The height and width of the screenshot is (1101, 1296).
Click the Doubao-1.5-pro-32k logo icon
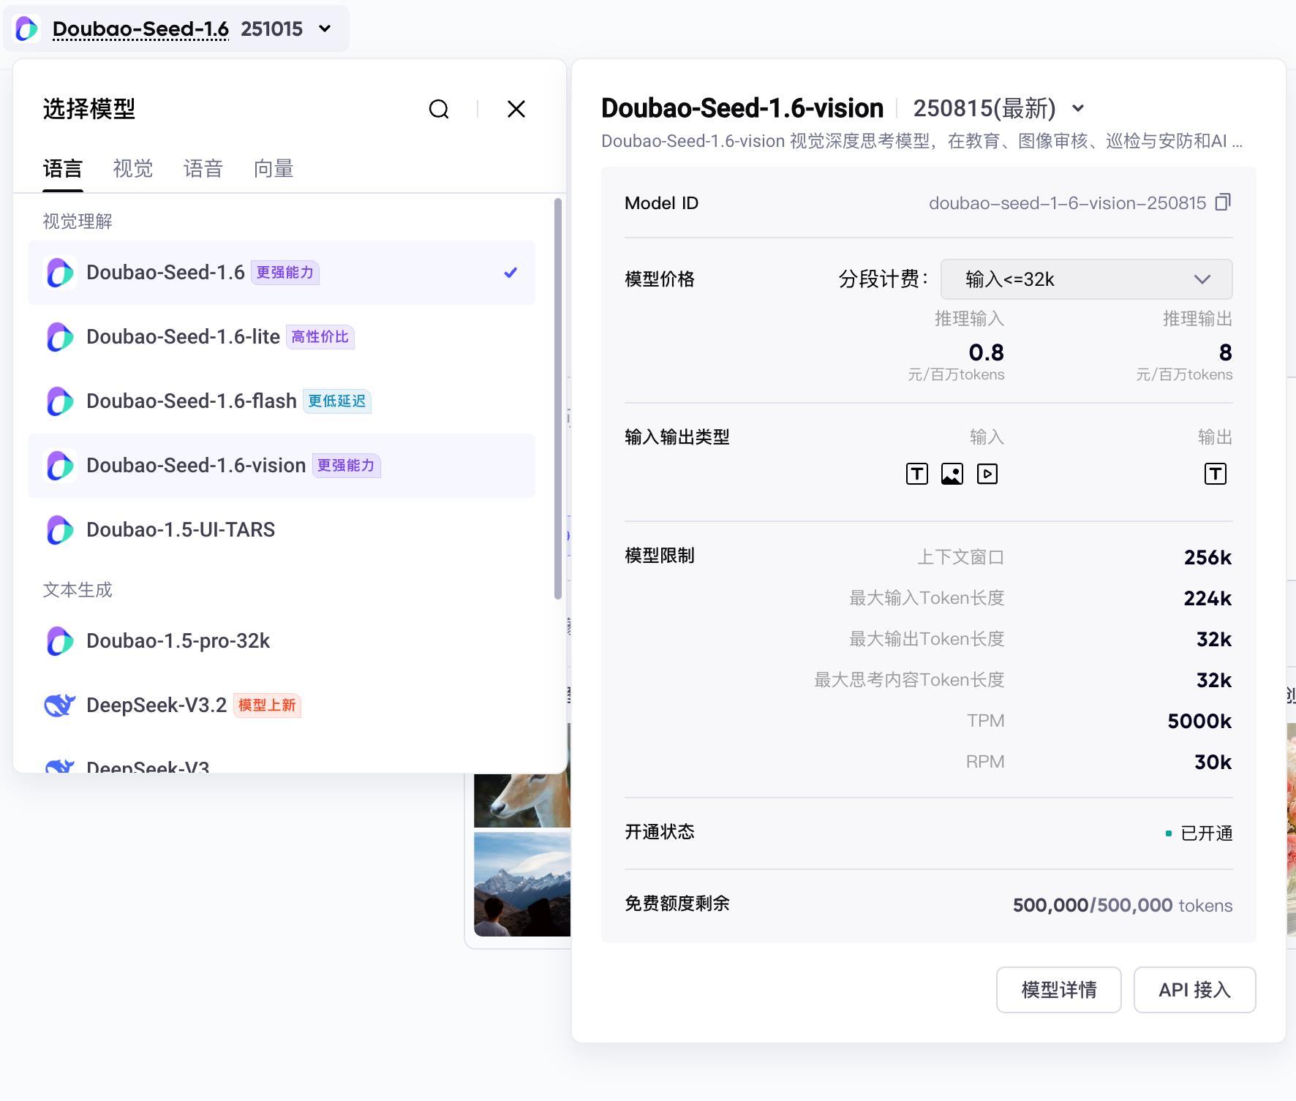(x=60, y=641)
